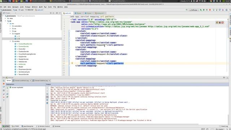
Task: Switch to the A.java editor tab
Action: 89,13
